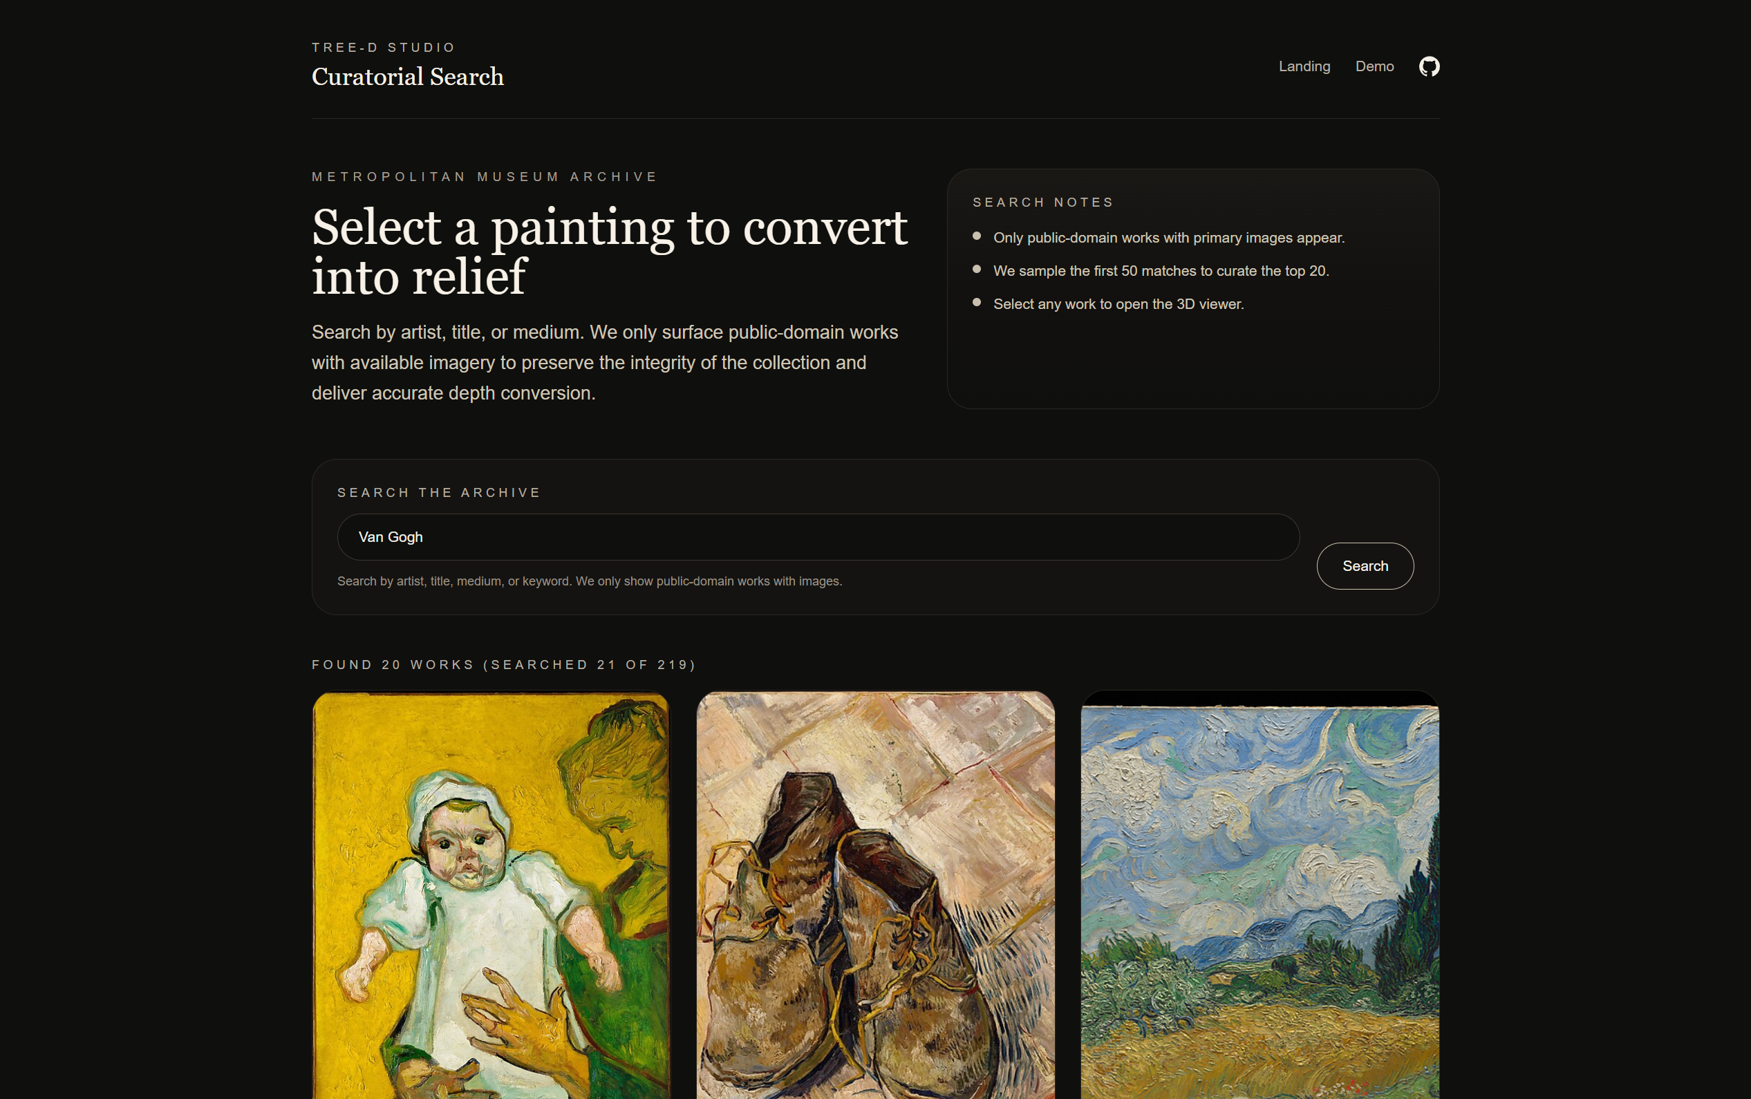Click the Found 20 Works results label
The height and width of the screenshot is (1099, 1751).
coord(504,665)
